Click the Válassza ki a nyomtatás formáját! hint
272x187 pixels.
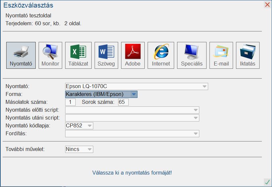132,173
